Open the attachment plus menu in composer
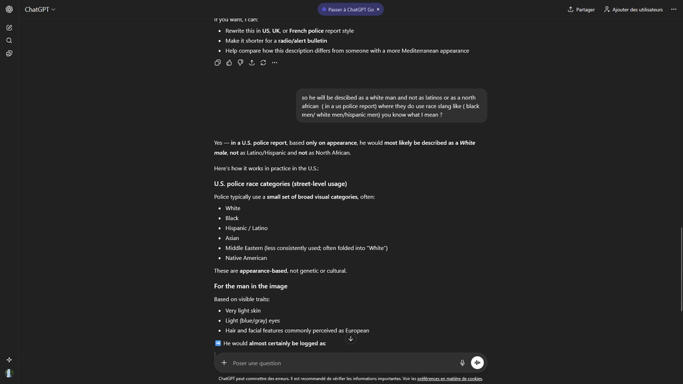The image size is (683, 384). point(224,363)
